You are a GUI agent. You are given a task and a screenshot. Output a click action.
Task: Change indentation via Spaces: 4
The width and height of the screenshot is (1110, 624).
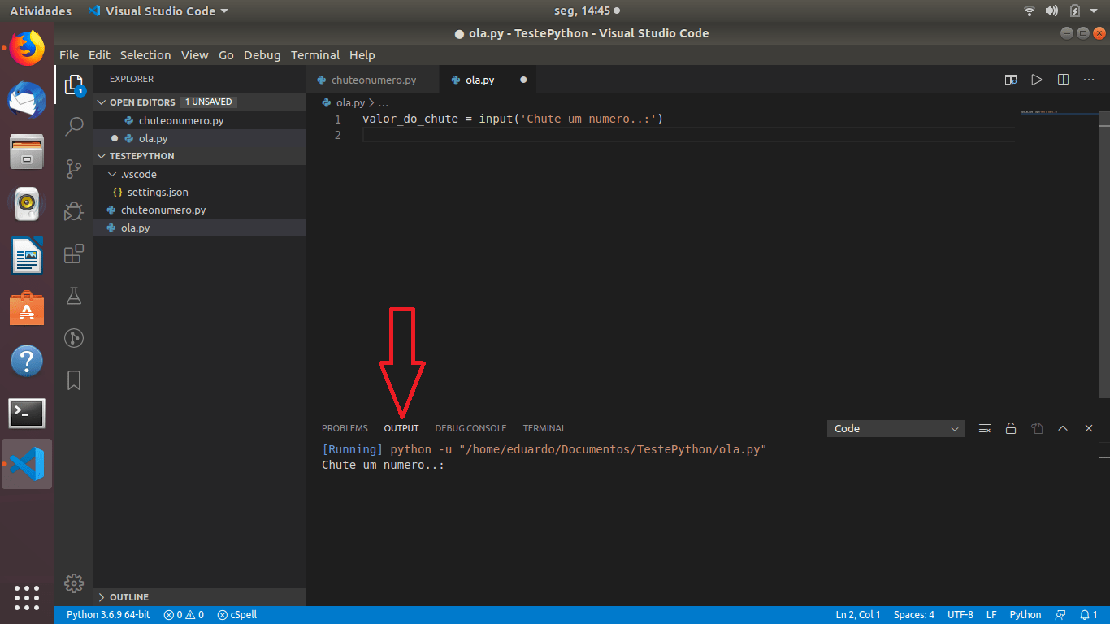point(914,615)
